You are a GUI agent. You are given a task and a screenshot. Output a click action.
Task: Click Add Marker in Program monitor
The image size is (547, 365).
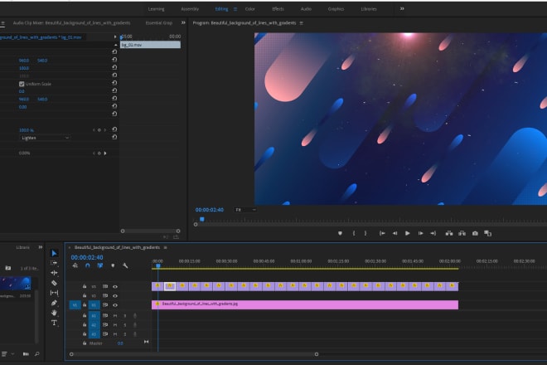tap(340, 233)
